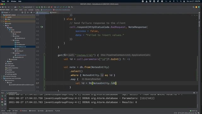202x114 pixels.
Task: Collapse the RESTAPI-CRUD root folder
Action: click(2, 15)
